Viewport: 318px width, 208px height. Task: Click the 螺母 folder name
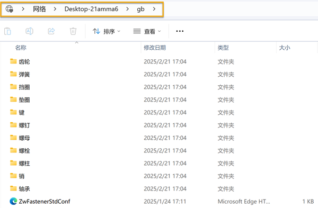coord(24,138)
